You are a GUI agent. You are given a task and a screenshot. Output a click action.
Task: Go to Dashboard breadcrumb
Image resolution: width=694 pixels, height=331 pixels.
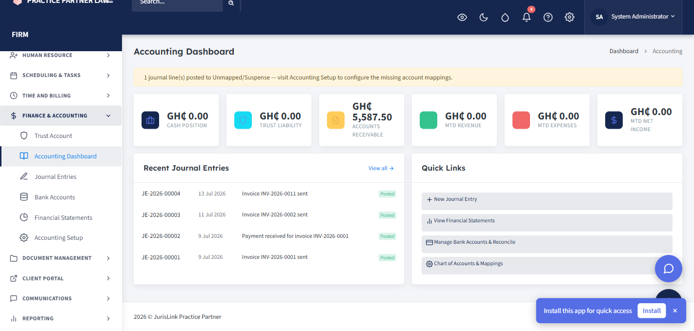pos(624,51)
